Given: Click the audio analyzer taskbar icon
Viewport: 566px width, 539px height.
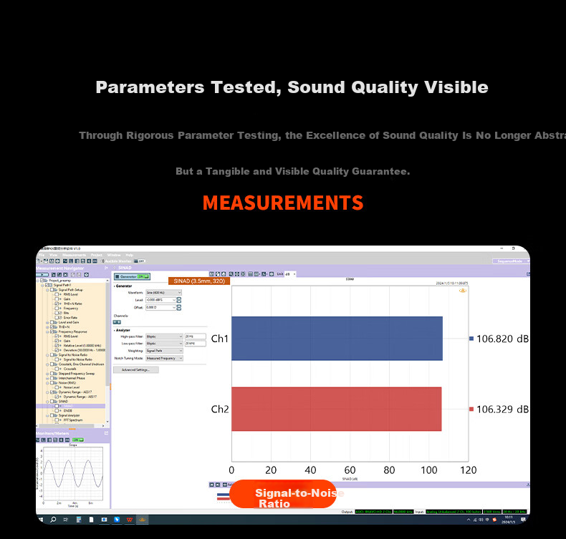Looking at the screenshot, I should coord(143,520).
